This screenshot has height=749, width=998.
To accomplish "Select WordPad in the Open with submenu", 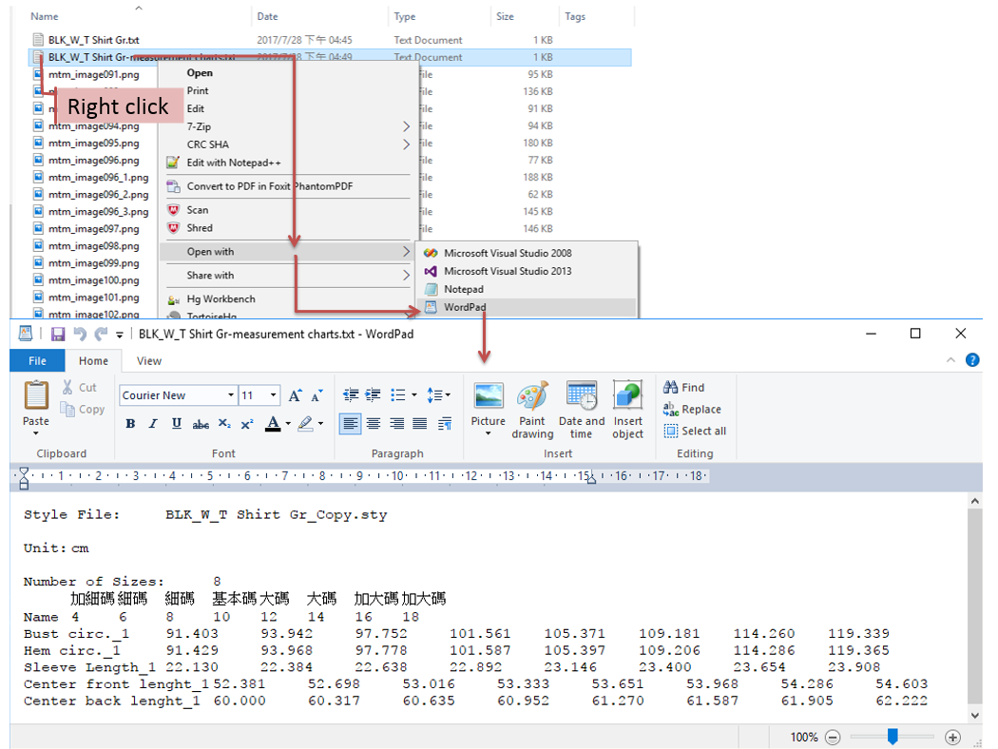I will click(x=464, y=307).
